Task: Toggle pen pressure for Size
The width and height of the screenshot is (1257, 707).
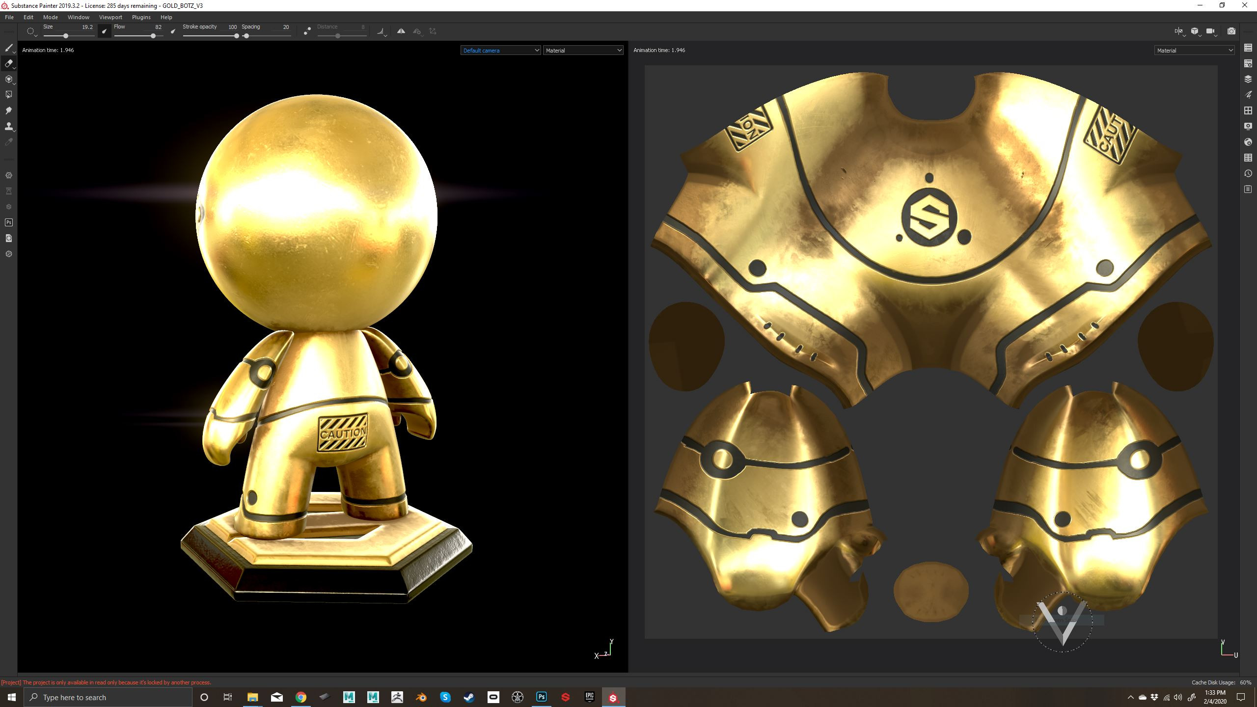Action: tap(104, 31)
